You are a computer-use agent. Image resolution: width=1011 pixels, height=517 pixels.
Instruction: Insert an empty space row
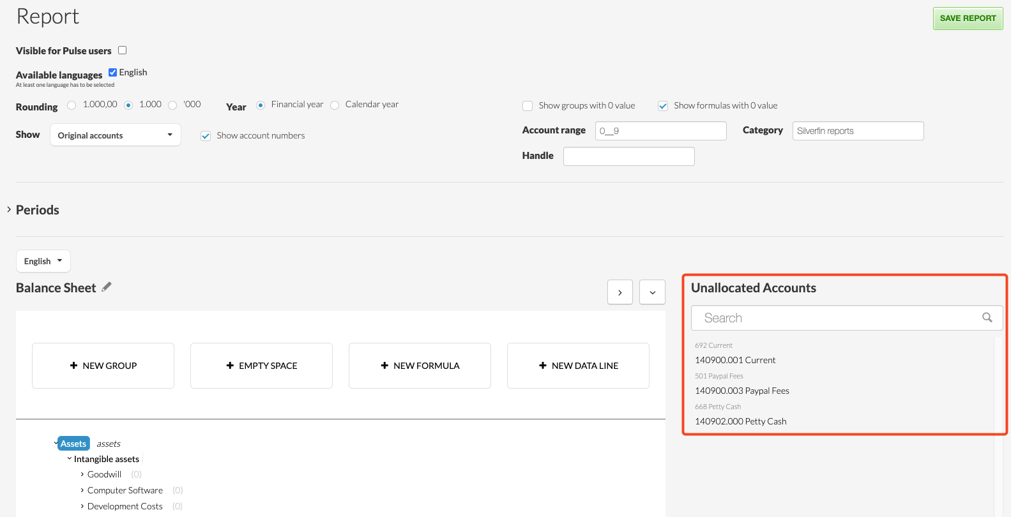click(261, 366)
